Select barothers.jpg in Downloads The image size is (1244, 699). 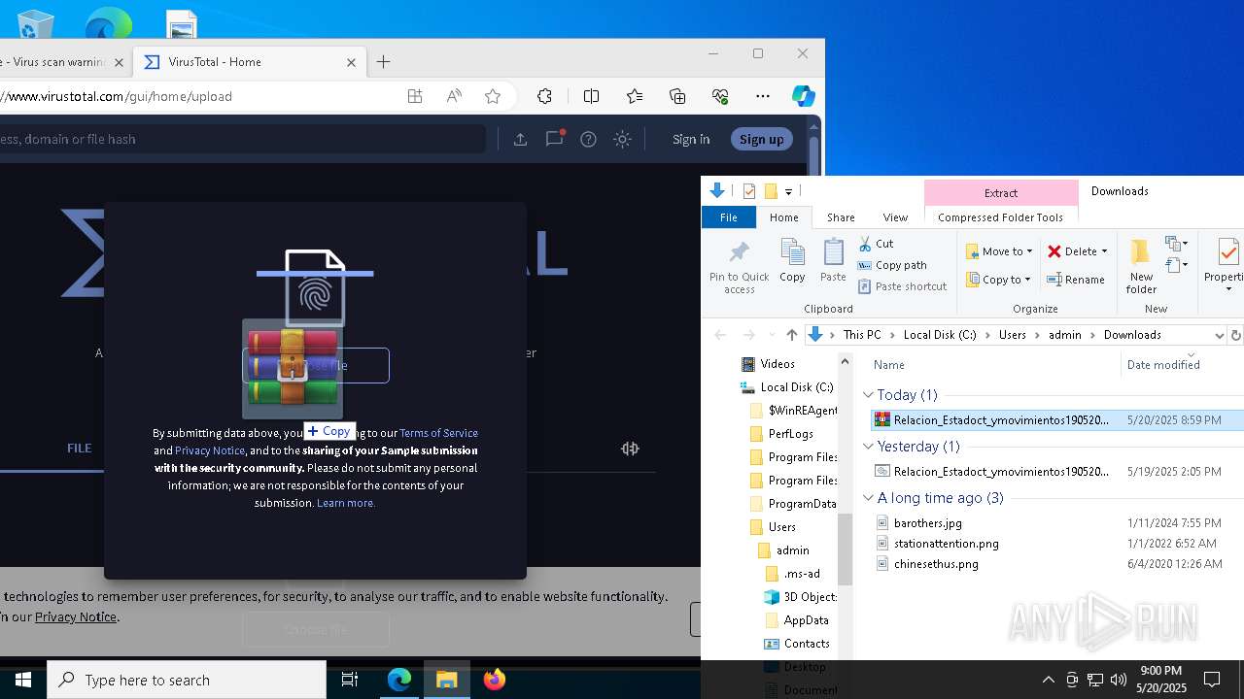click(927, 523)
